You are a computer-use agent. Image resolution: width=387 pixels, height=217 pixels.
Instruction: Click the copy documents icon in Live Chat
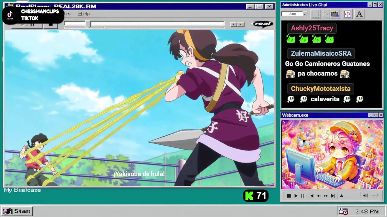[x=325, y=14]
